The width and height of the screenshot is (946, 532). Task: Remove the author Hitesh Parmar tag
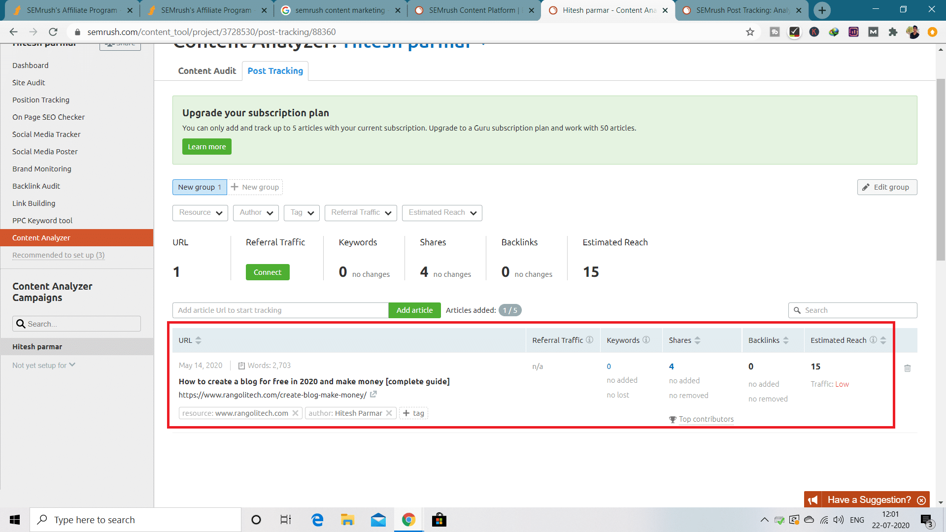pos(389,413)
